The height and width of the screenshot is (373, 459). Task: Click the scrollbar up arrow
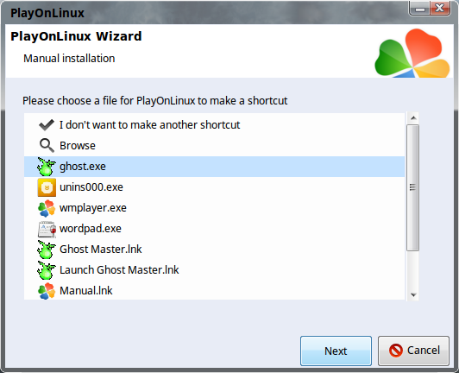(413, 117)
